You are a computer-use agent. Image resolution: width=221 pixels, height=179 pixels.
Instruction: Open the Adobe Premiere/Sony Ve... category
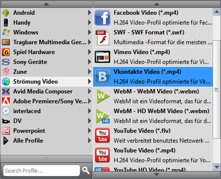47,101
